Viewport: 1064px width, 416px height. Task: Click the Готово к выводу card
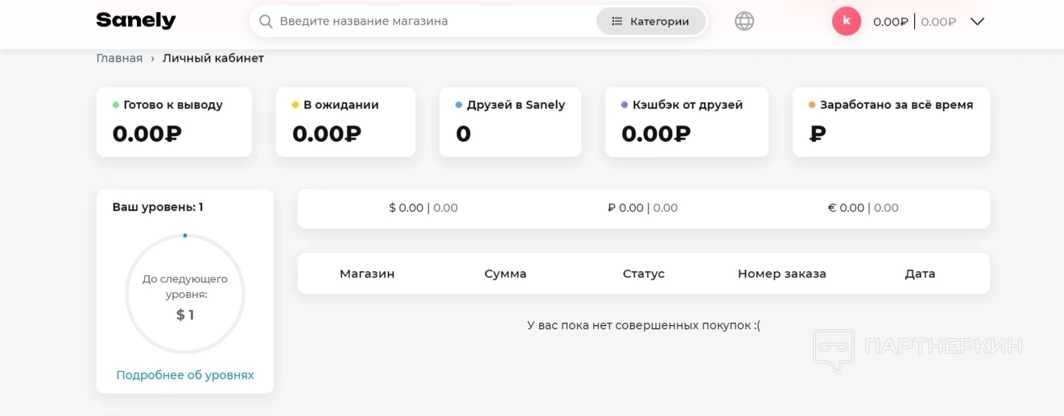[174, 122]
